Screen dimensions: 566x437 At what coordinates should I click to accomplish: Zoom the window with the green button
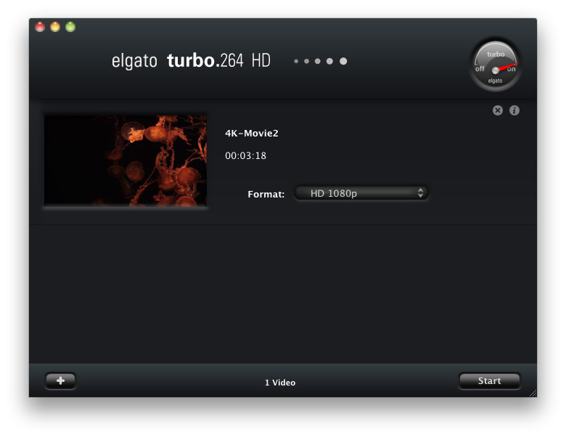[x=70, y=27]
